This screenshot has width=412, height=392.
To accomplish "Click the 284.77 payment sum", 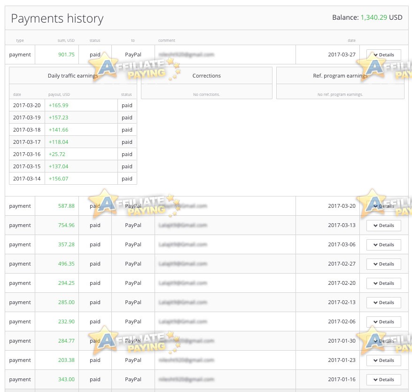I will pos(66,341).
